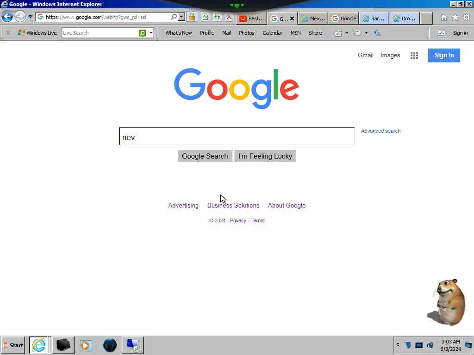Click the magnifier search icon in address bar
Screen dimensions: 474x355
(174, 17)
